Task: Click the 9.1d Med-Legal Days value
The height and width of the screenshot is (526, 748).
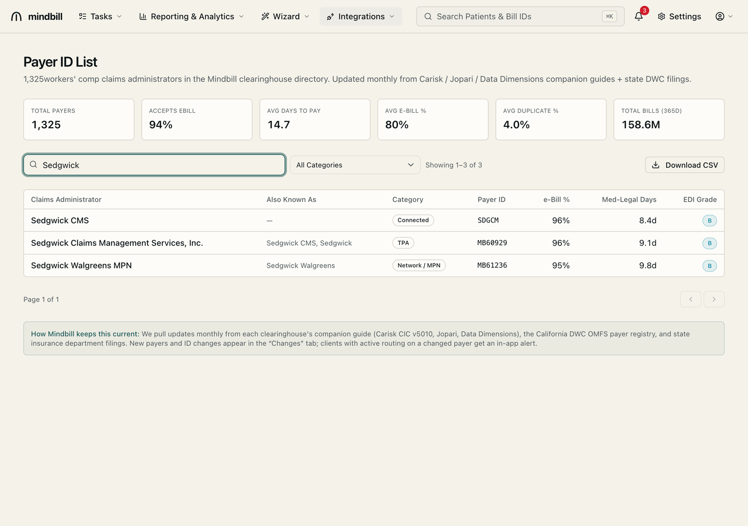Action: (x=648, y=243)
